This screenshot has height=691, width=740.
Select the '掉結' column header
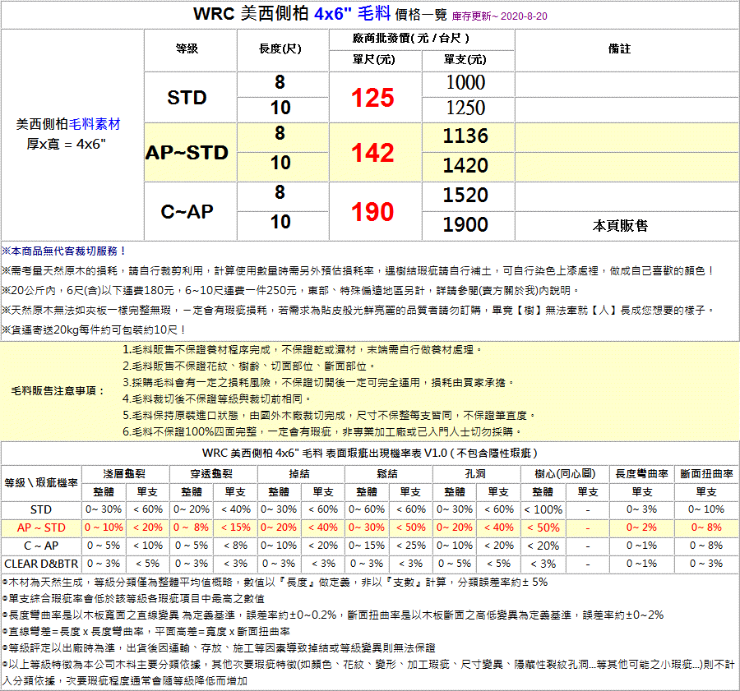[x=300, y=474]
